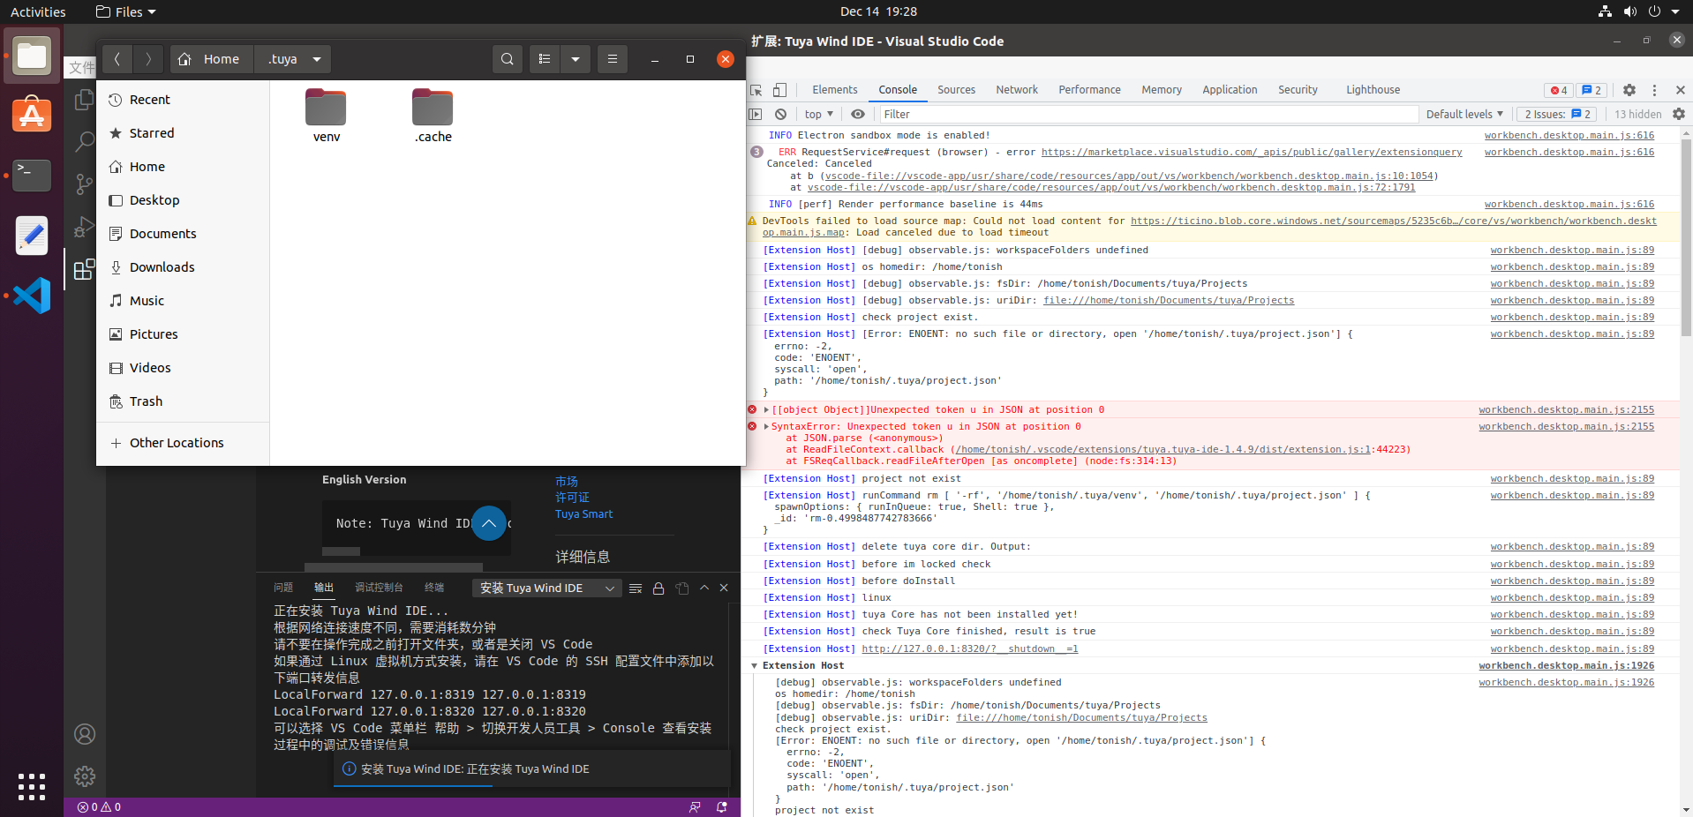
Task: Open Manage gear in VS Code activity bar
Action: tap(85, 776)
